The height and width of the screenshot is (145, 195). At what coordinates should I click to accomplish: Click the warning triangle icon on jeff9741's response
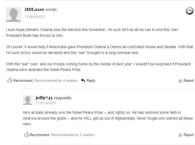tap(180, 135)
